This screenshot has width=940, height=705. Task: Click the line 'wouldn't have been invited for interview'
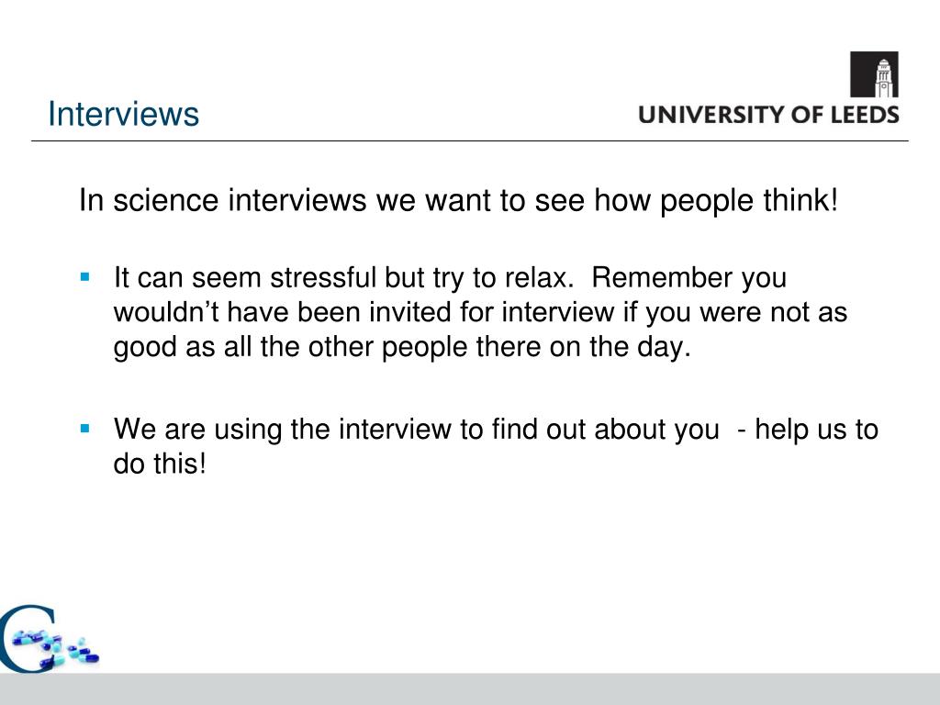click(x=480, y=312)
